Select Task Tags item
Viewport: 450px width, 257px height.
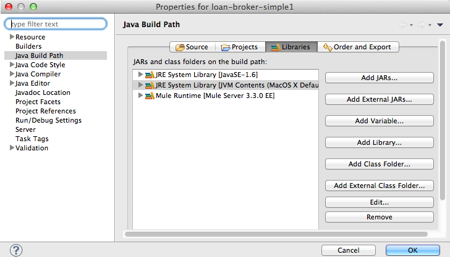pyautogui.click(x=32, y=139)
